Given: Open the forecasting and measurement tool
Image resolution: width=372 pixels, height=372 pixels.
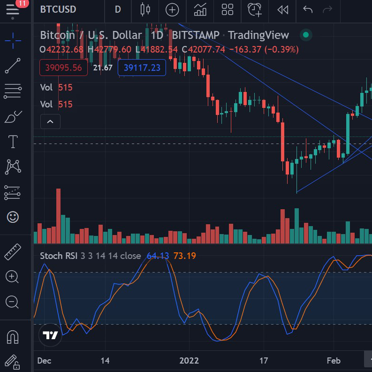Looking at the screenshot, I should coord(12,192).
